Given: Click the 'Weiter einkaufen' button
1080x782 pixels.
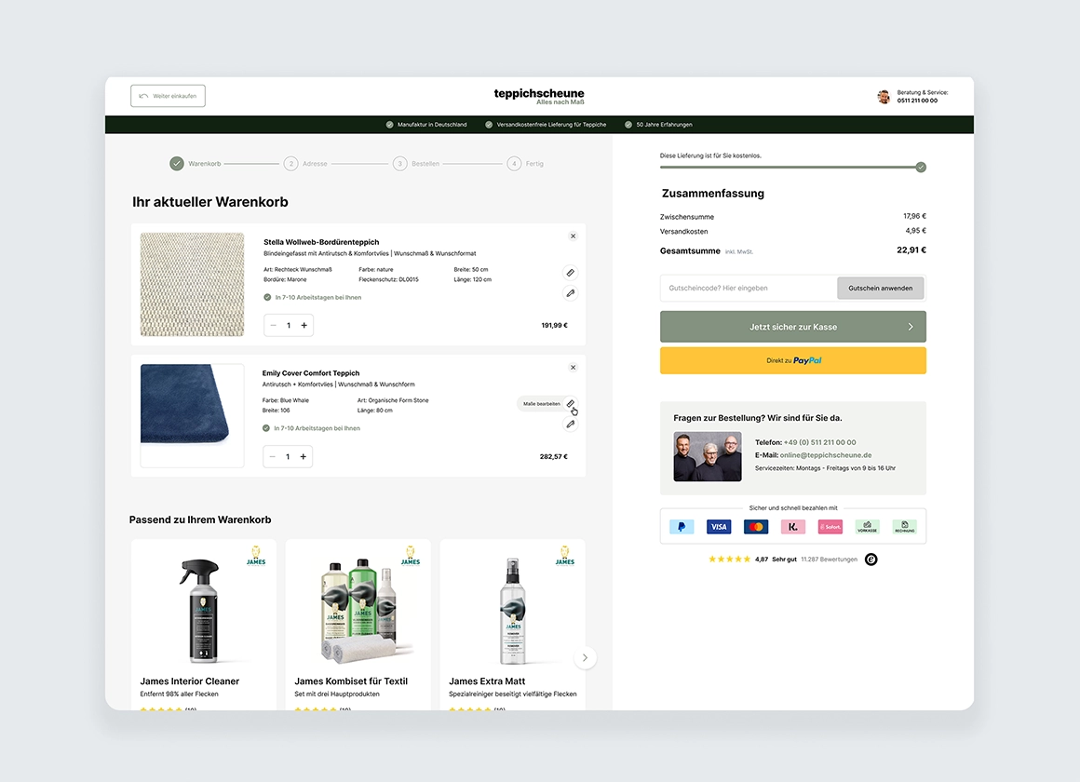Looking at the screenshot, I should pyautogui.click(x=168, y=96).
